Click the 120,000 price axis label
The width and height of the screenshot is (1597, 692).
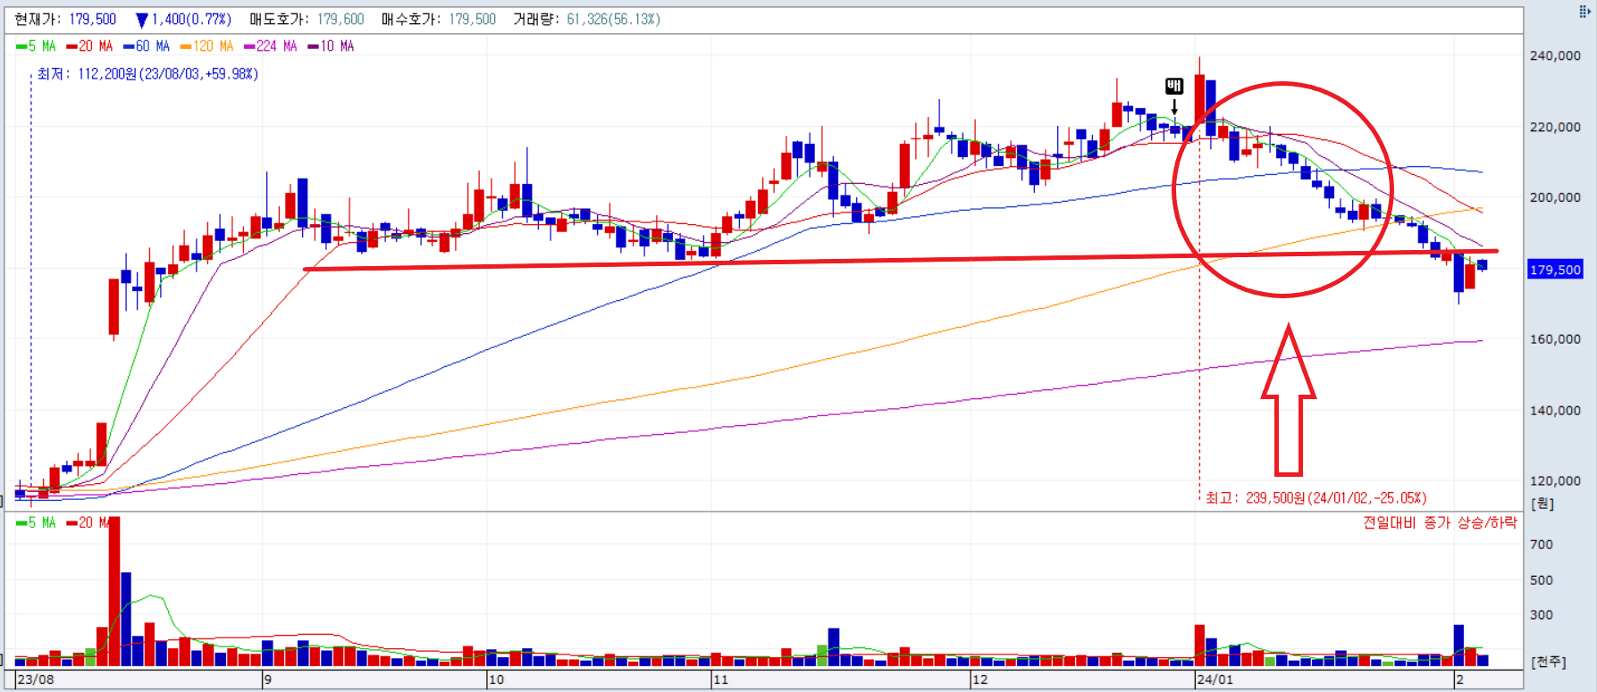click(1555, 480)
